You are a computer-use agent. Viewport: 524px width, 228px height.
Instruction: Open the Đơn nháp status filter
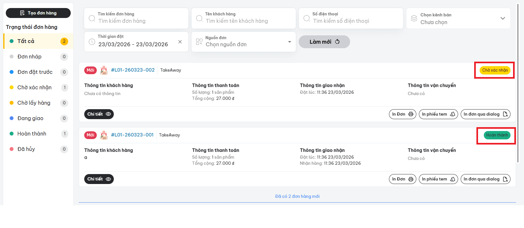38,57
